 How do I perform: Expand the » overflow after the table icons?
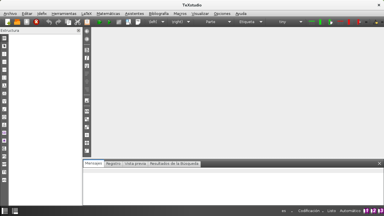[x=366, y=22]
